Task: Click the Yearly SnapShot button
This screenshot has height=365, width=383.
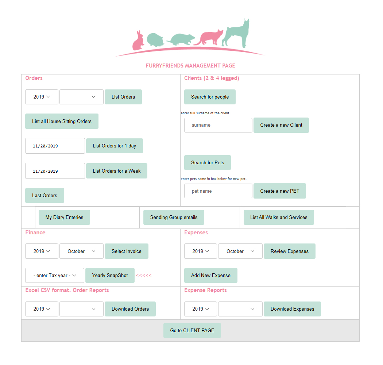Action: (x=110, y=276)
